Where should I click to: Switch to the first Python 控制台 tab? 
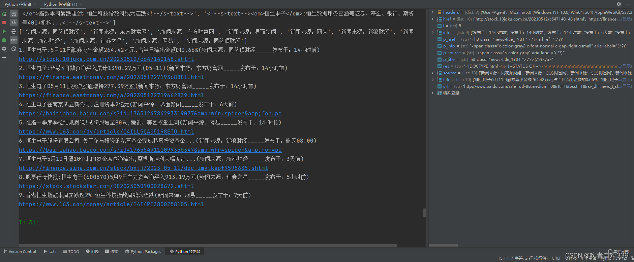18,4
